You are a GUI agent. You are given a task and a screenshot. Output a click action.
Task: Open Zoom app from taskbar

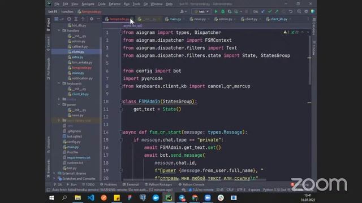[208, 198]
